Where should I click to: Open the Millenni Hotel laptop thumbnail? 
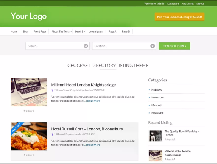pos(29,92)
